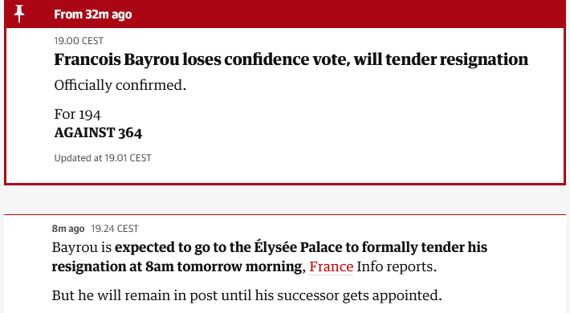The width and height of the screenshot is (570, 313).
Task: Click the 'Officially confirmed.' paragraph
Action: [x=120, y=85]
